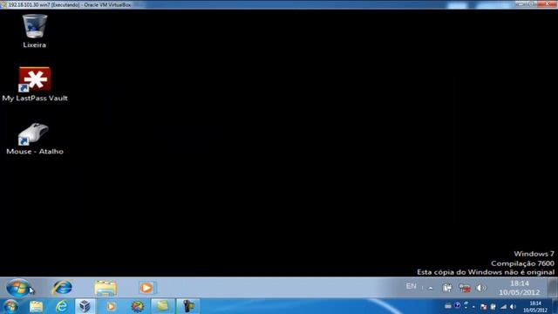Open the screen recorder icon on host taskbar

(188, 306)
